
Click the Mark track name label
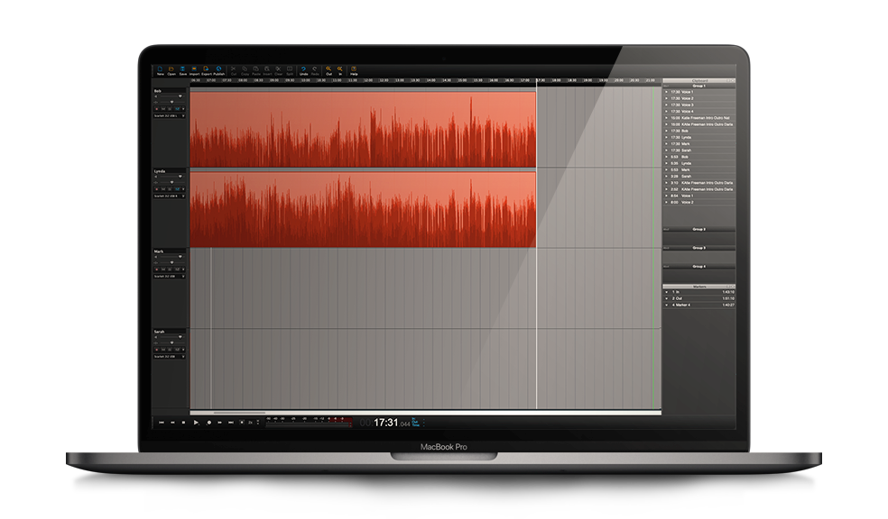159,251
